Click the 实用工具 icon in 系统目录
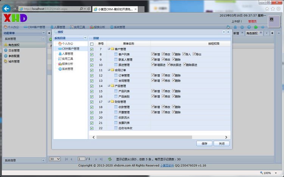 (x=60, y=59)
